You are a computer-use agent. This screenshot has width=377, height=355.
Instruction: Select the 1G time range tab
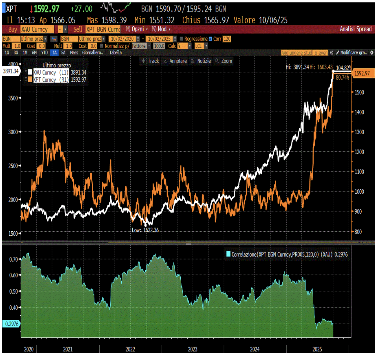click(7, 53)
